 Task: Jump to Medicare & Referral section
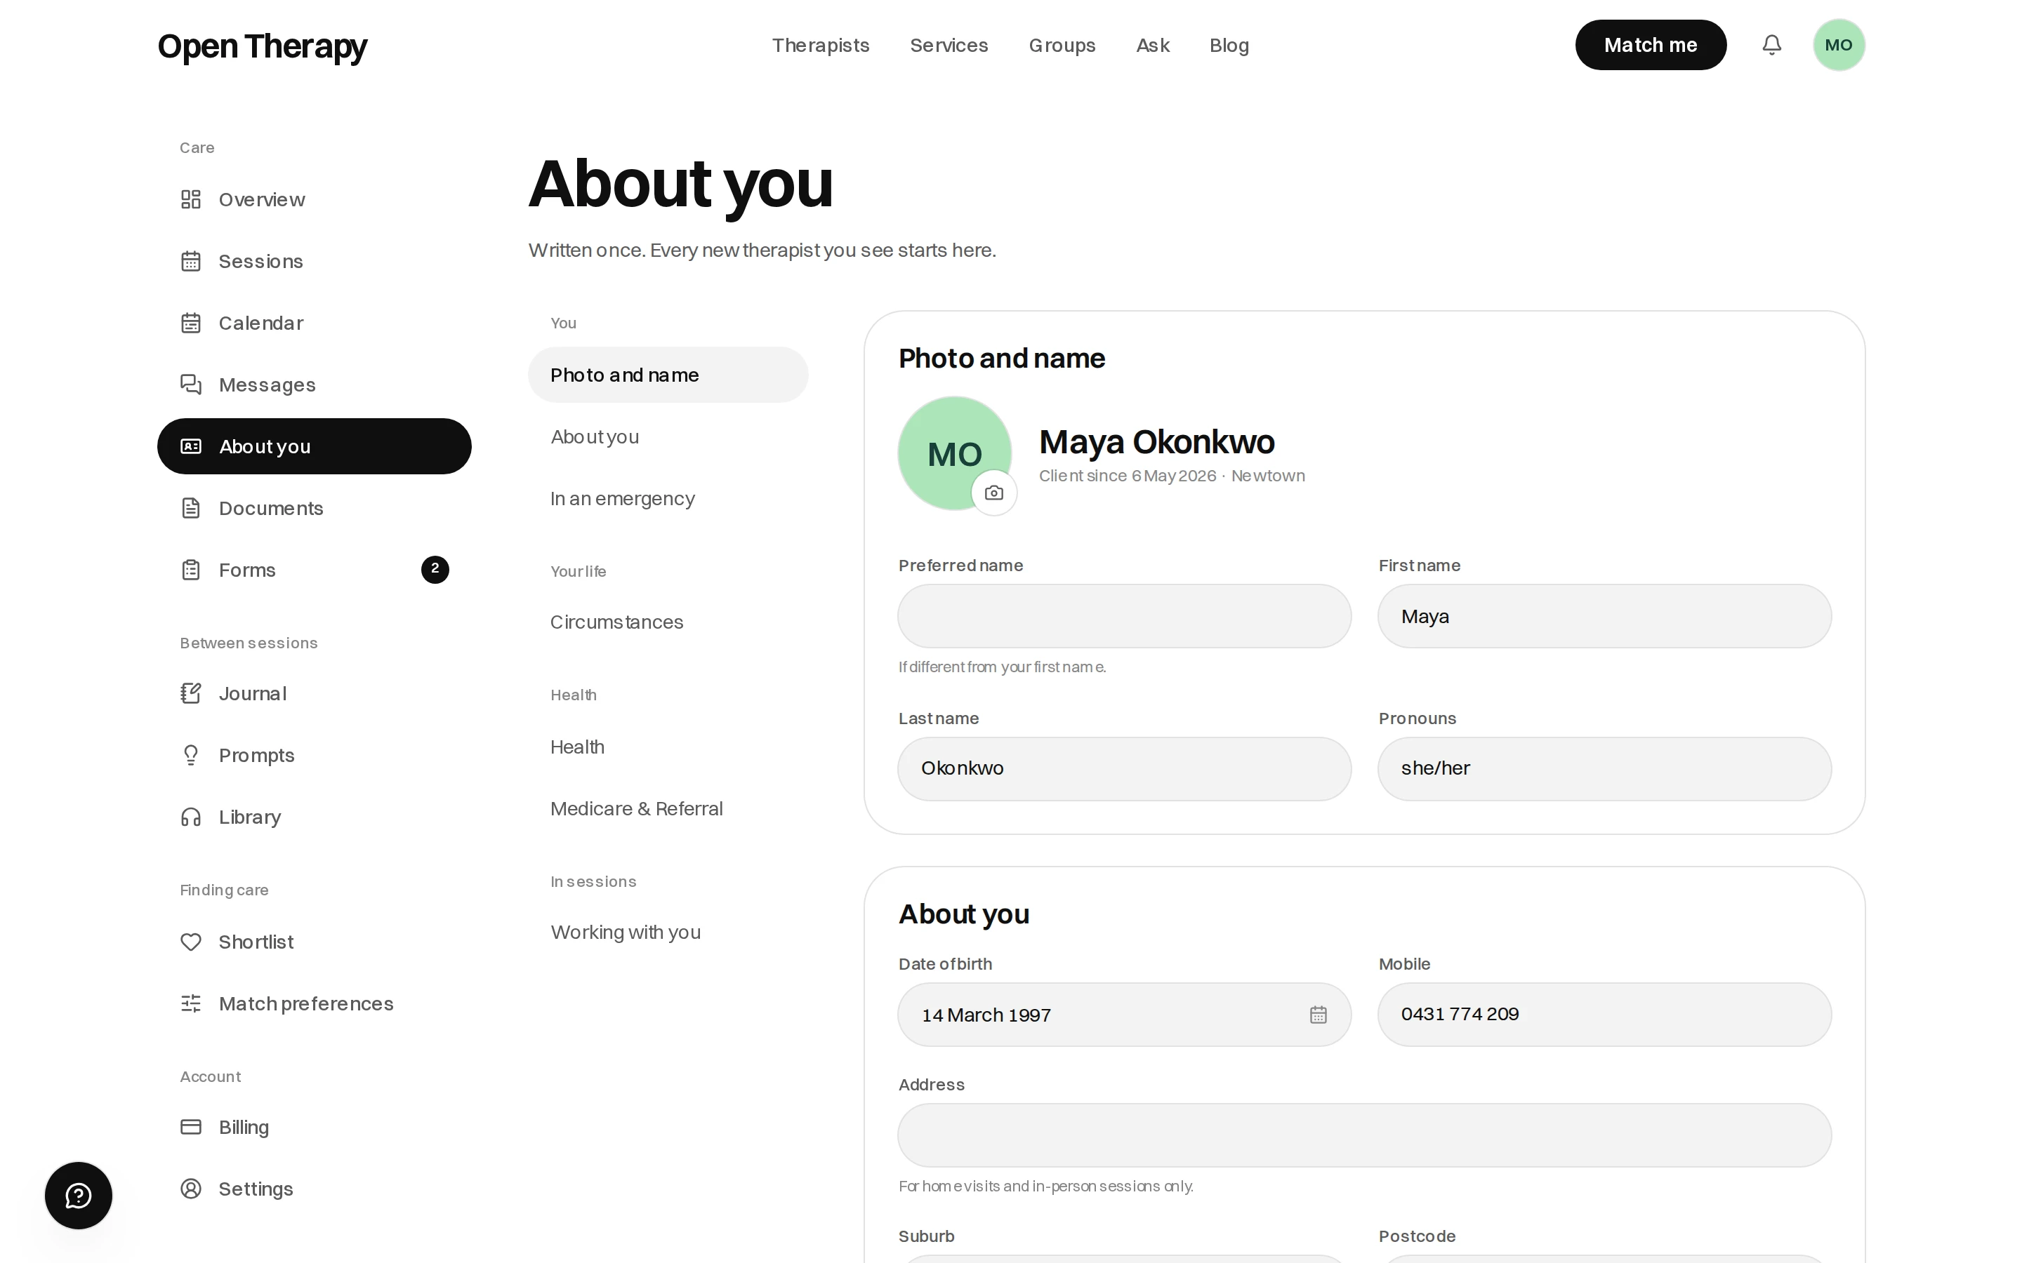637,808
